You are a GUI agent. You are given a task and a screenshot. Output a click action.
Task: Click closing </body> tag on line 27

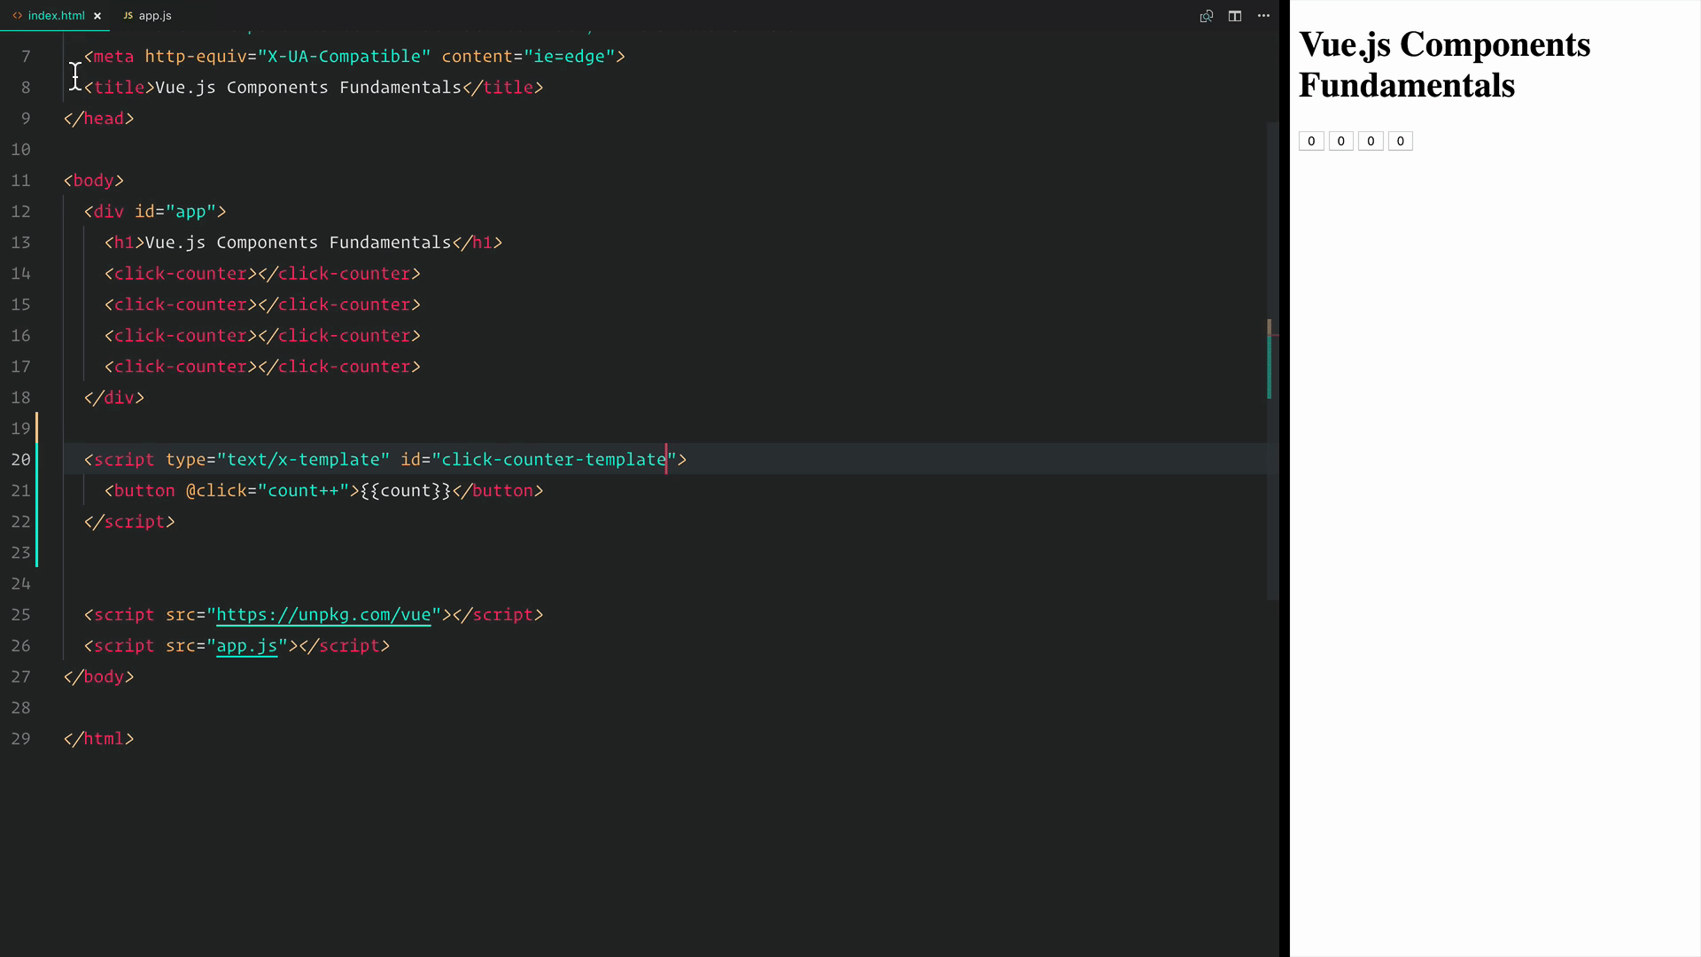(x=98, y=677)
